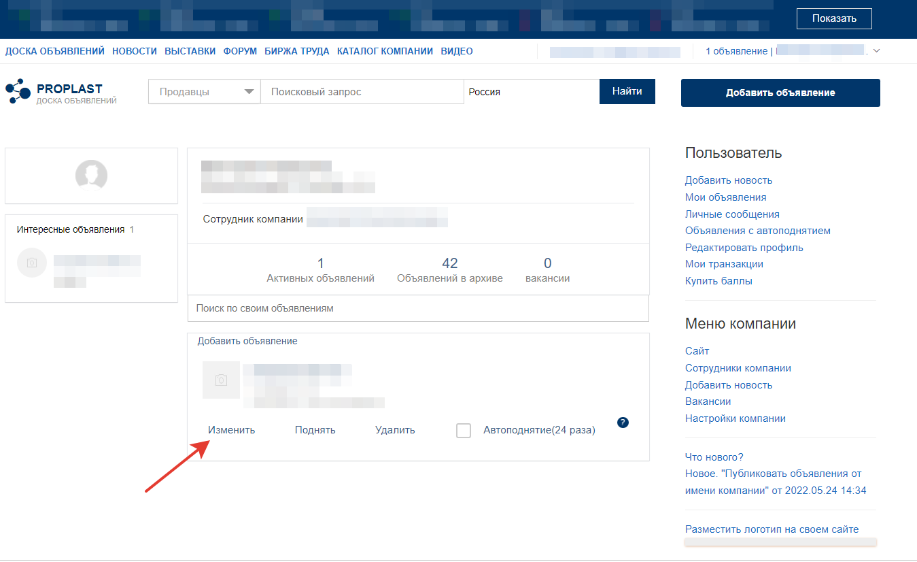Image resolution: width=917 pixels, height=562 pixels.
Task: Click the 0 вакансии counter
Action: 548,270
